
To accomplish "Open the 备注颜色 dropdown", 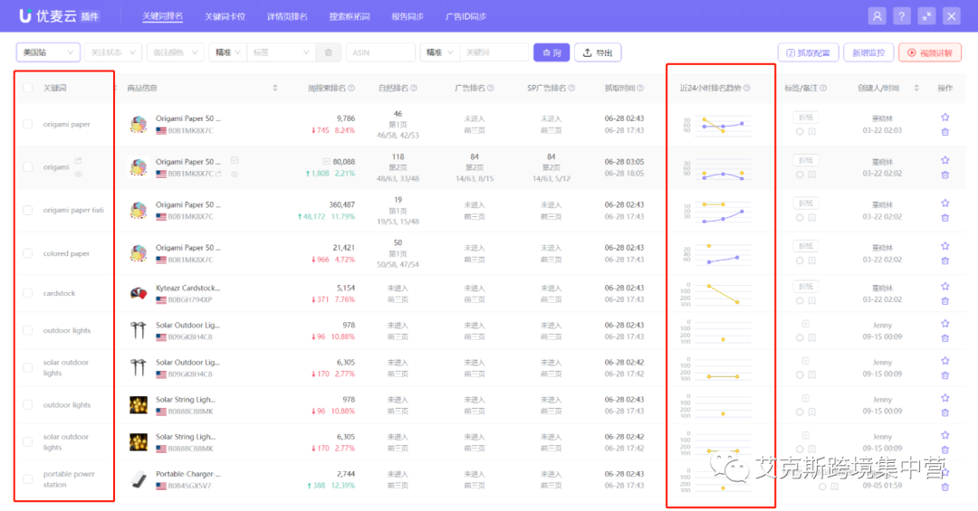I will [x=176, y=52].
